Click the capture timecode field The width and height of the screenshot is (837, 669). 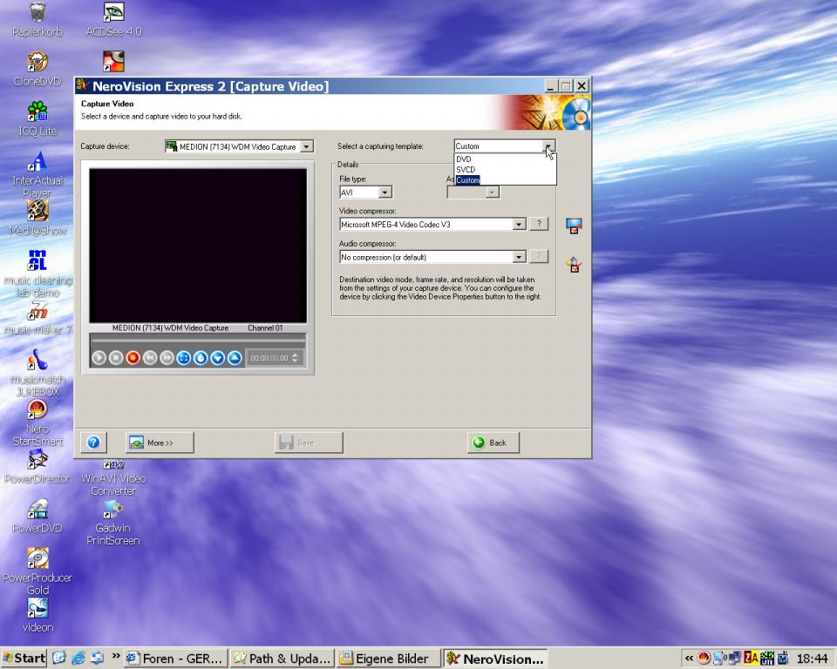(x=269, y=358)
